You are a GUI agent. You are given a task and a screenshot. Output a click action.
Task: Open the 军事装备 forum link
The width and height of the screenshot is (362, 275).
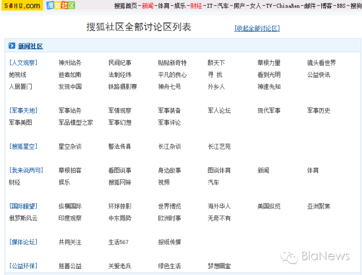(x=169, y=110)
